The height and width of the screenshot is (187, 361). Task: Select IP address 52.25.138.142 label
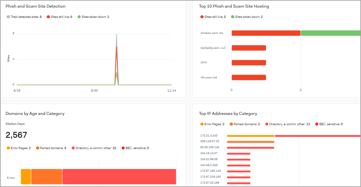pyautogui.click(x=210, y=147)
